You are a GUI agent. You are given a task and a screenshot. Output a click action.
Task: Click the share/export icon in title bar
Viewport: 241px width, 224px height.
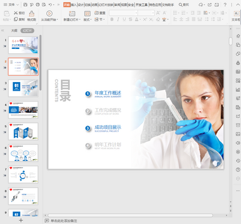click(x=210, y=5)
